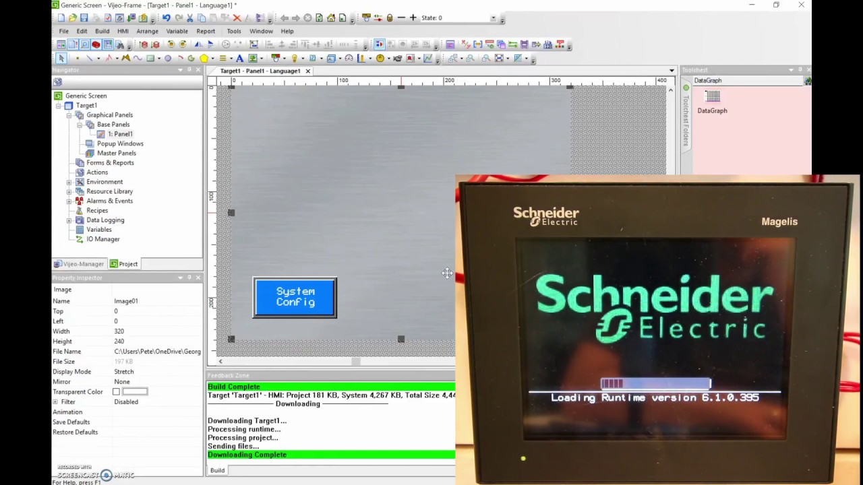This screenshot has height=485, width=863.
Task: Select the video camera tool
Action: [397, 59]
